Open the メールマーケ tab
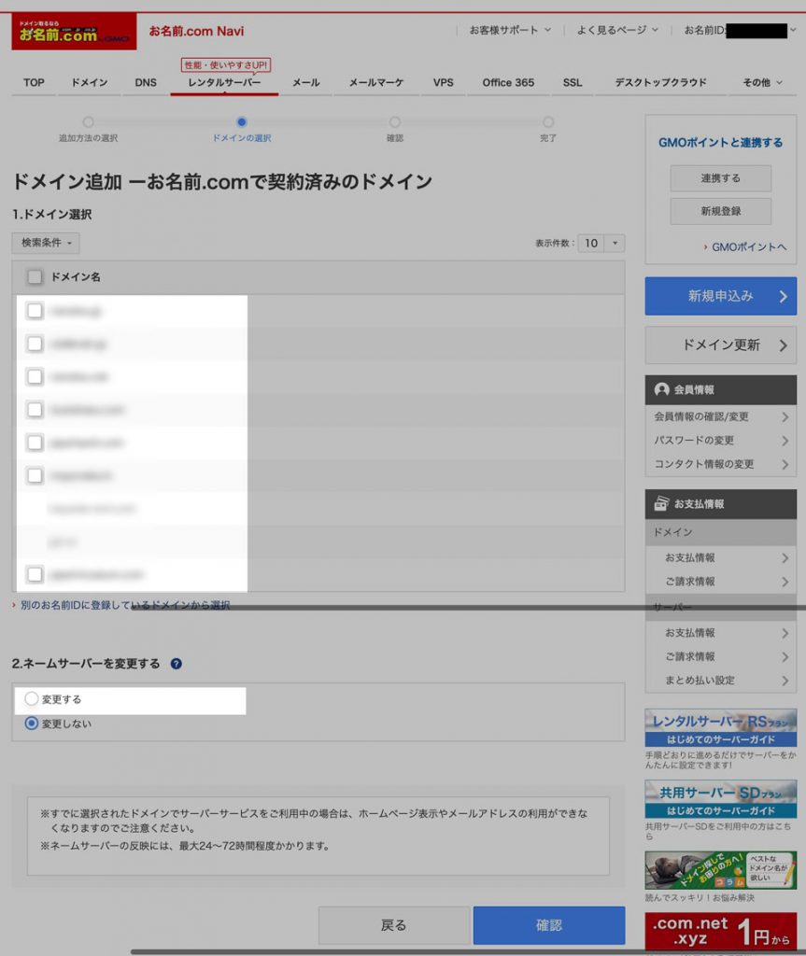The image size is (806, 956). (375, 82)
